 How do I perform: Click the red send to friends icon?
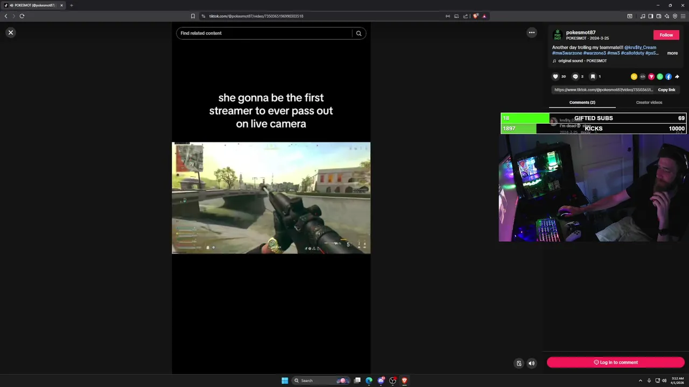point(651,77)
